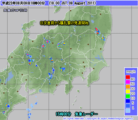The image size is (138, 120).
Task: Click the medium blue 1 mm/h legend swatch
Action: pyautogui.click(x=128, y=106)
